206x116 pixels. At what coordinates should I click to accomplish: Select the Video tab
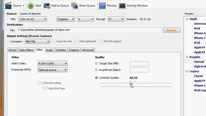pos(39,50)
